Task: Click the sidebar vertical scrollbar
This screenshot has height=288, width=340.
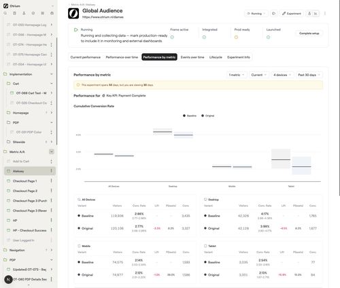Action: 56,91
